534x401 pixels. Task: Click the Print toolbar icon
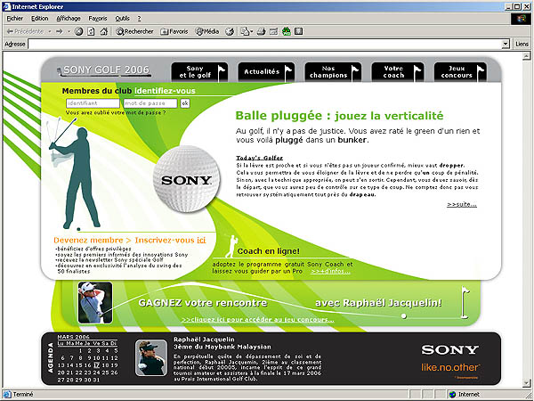(261, 31)
